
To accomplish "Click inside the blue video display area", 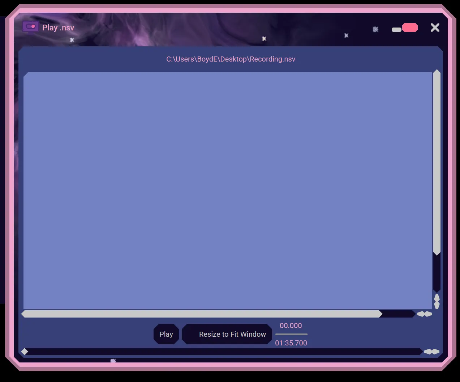I will (228, 190).
